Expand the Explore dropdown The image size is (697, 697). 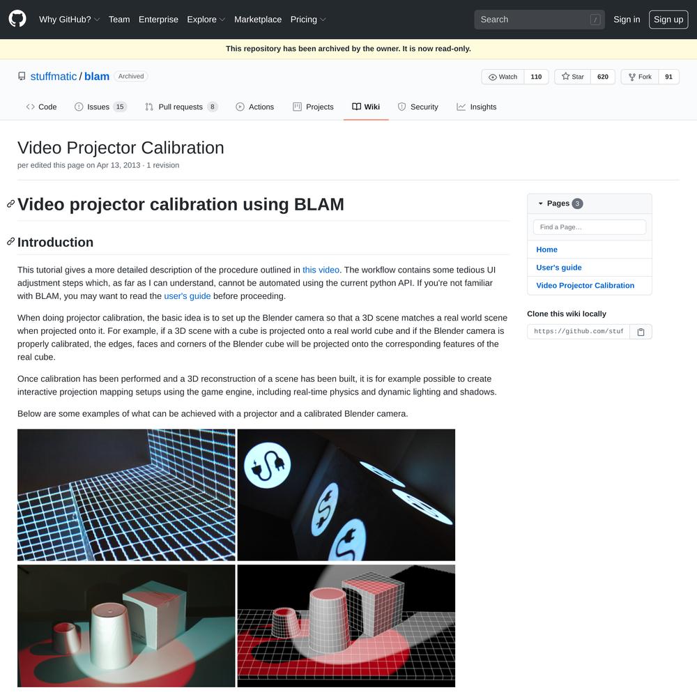tap(206, 20)
